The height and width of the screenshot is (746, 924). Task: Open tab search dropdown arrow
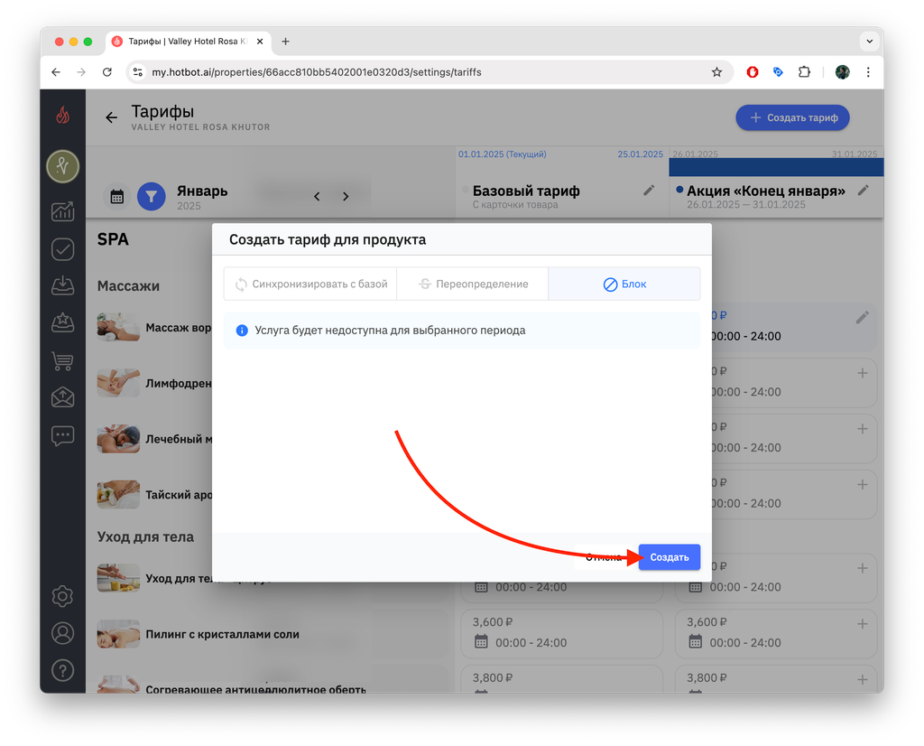point(869,42)
